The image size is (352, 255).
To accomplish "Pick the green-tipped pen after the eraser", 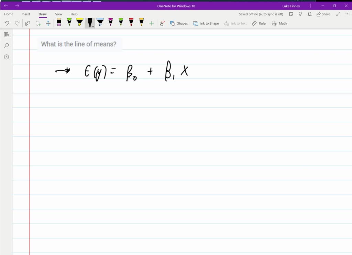I will [x=69, y=22].
